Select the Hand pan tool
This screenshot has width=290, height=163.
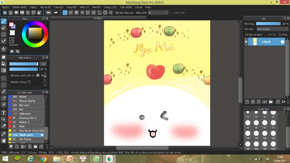click(3, 141)
